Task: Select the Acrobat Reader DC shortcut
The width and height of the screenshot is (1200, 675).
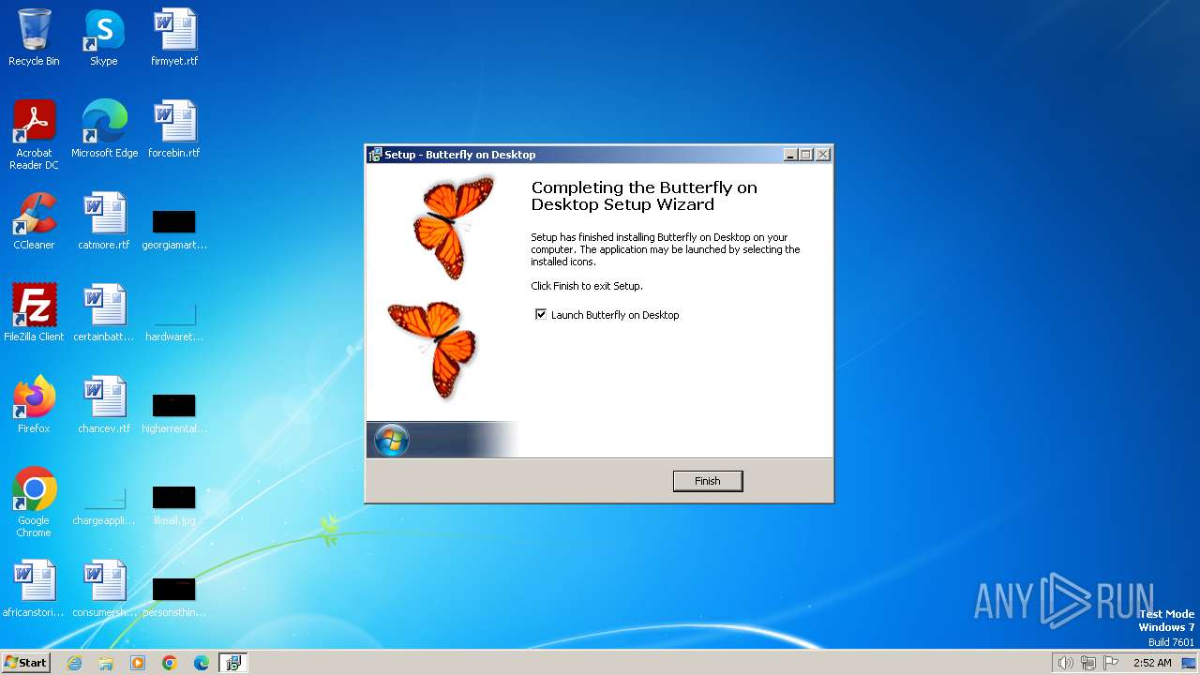Action: [x=34, y=136]
